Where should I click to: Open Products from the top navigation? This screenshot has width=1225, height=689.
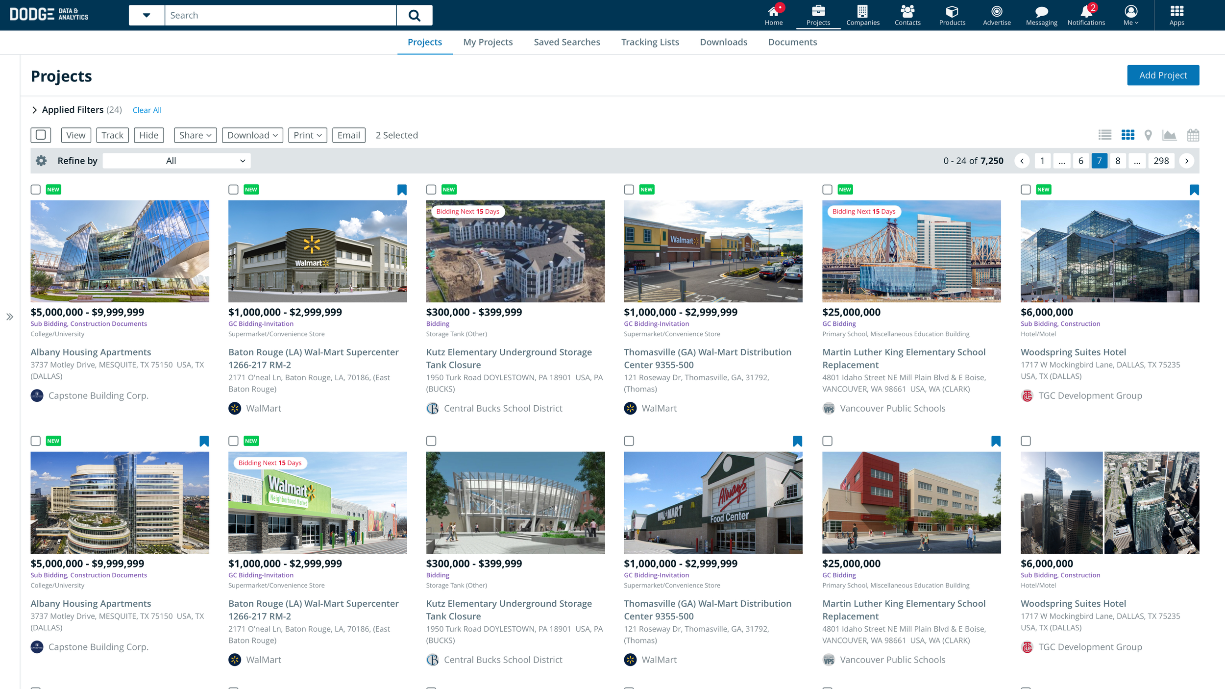[x=952, y=15]
